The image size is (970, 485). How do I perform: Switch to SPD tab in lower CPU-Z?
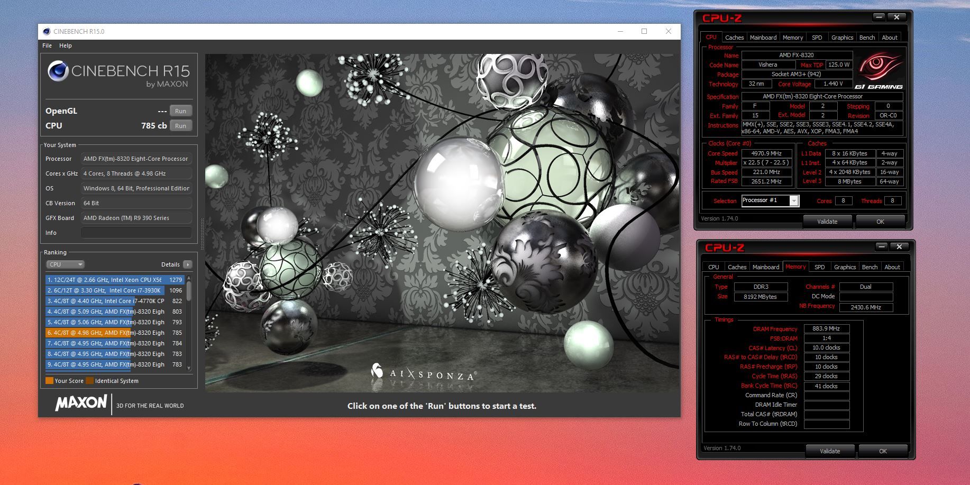coord(820,267)
